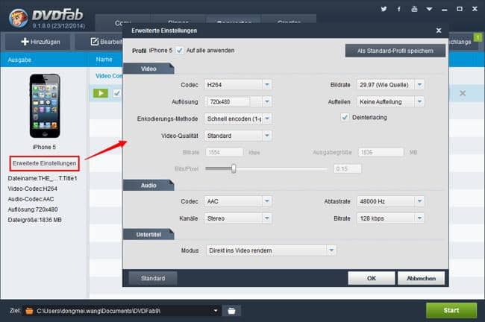485x322 pixels.
Task: Switch to the Copy tab
Action: click(122, 23)
